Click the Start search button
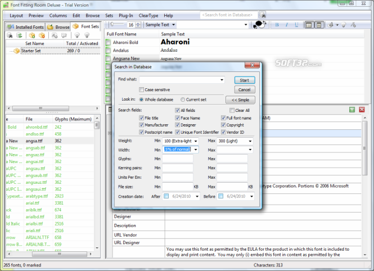 (x=245, y=80)
